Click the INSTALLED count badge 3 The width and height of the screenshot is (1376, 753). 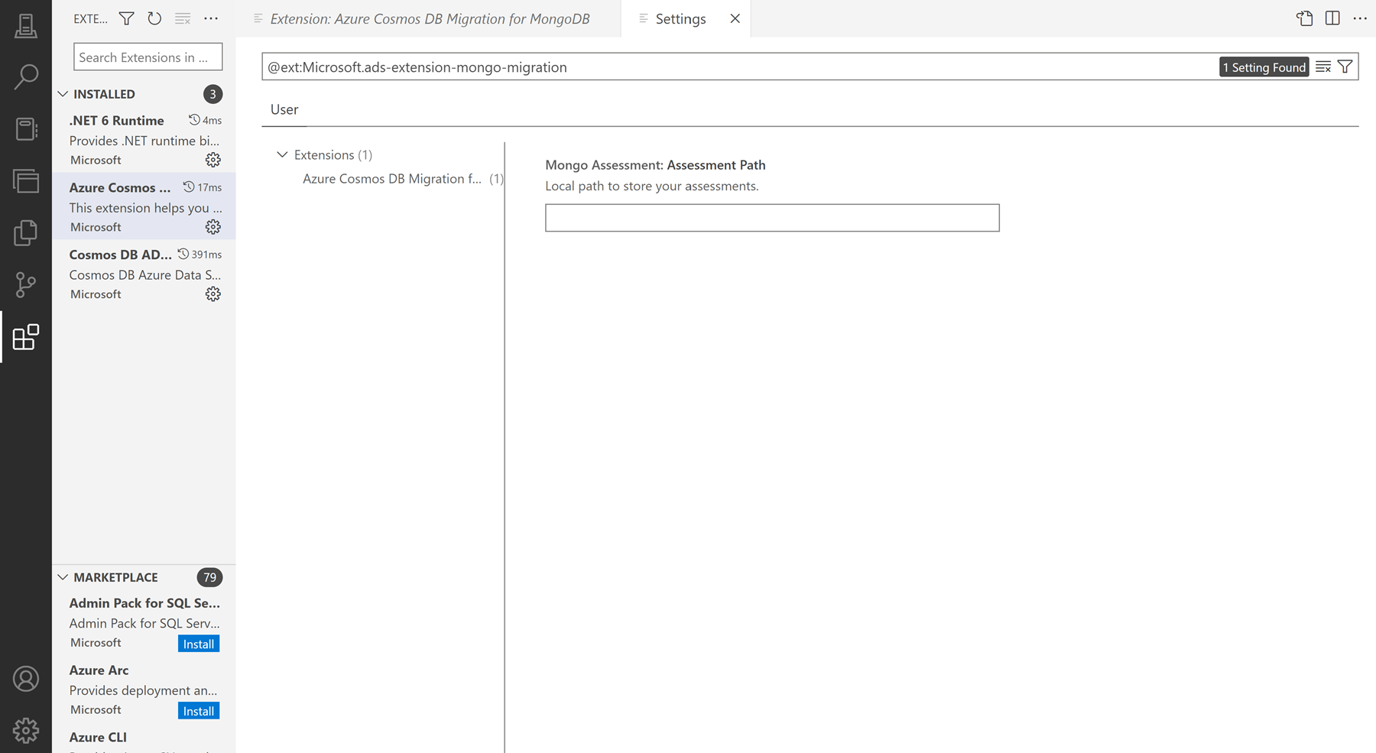pos(213,94)
